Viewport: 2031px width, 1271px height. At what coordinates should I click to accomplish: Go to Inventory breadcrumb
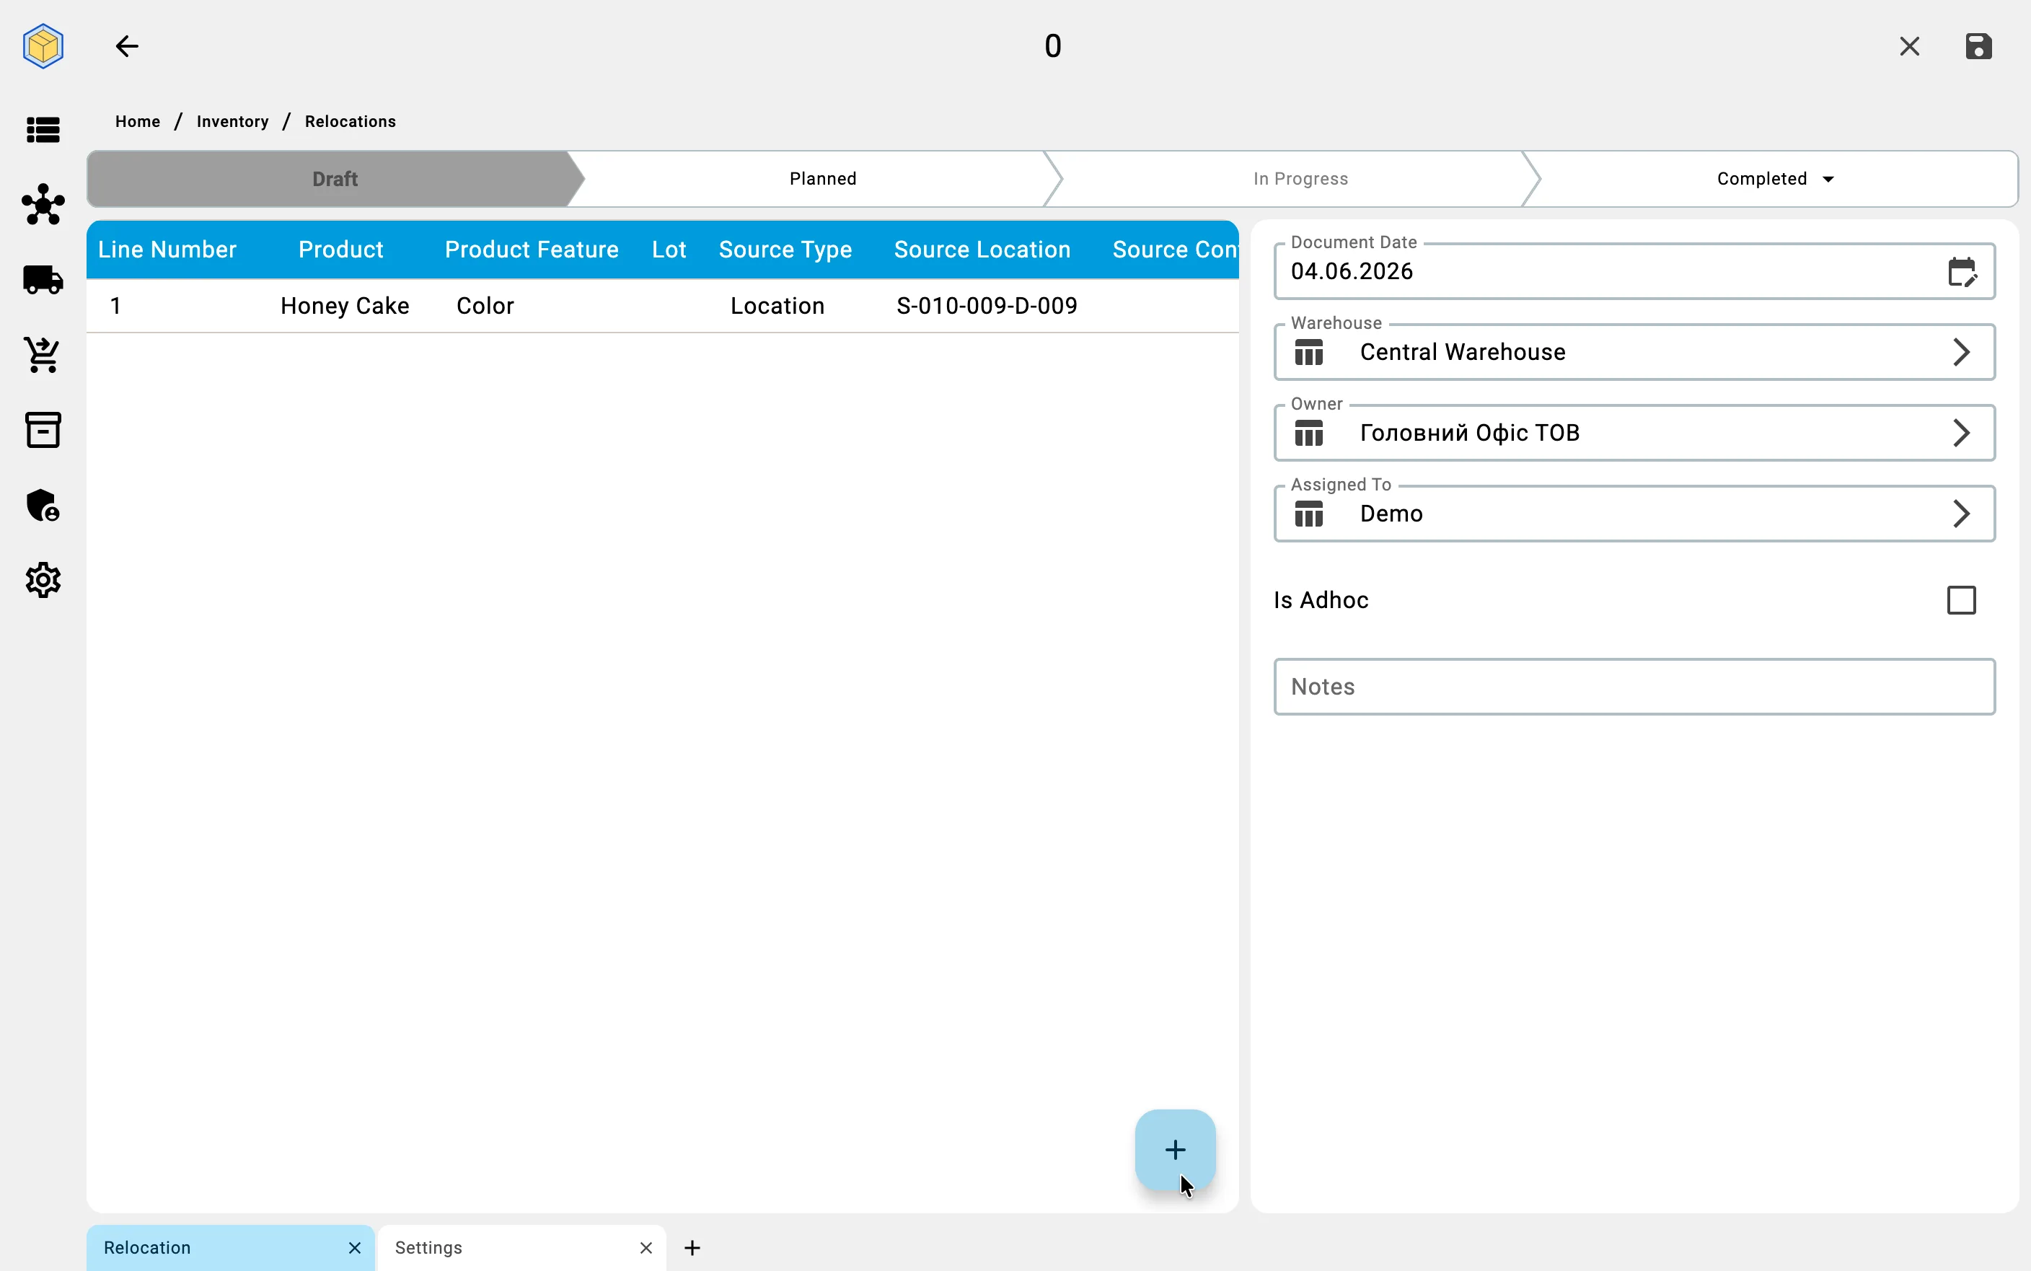tap(233, 122)
